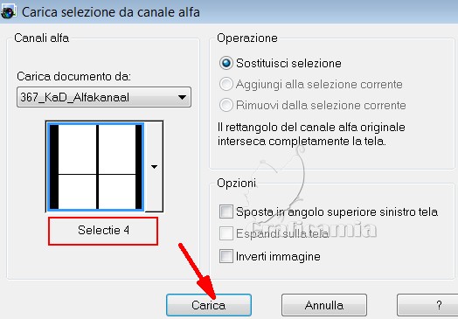Select the 367_KaD_Alfakanaal document name field
The image size is (458, 319).
104,97
